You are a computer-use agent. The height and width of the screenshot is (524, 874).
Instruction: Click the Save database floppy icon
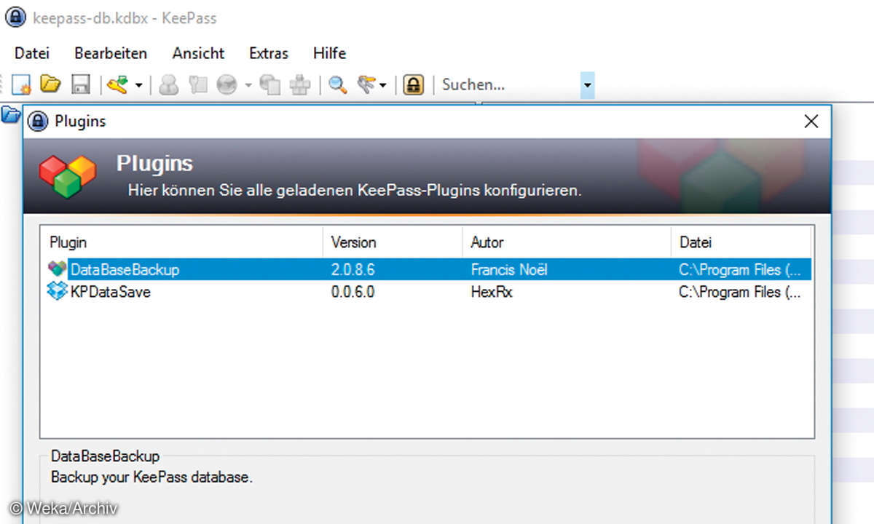pyautogui.click(x=80, y=84)
